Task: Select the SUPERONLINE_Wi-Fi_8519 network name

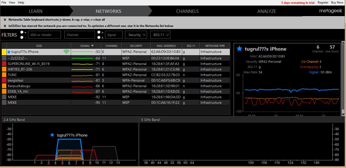Action: tap(29, 64)
